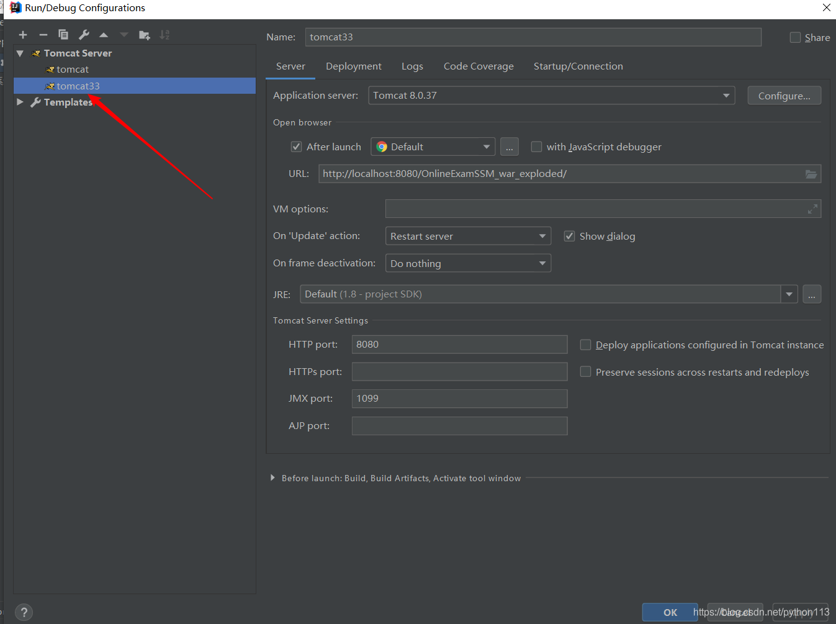
Task: Click the browser browse ellipsis button
Action: [x=509, y=147]
